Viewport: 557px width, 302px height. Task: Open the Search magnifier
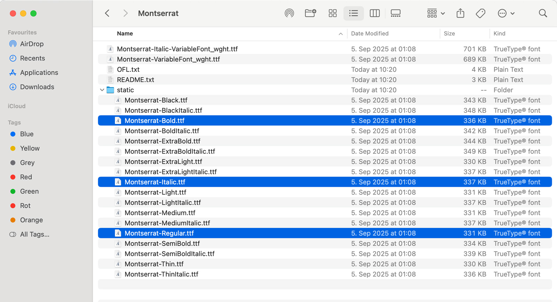(543, 13)
